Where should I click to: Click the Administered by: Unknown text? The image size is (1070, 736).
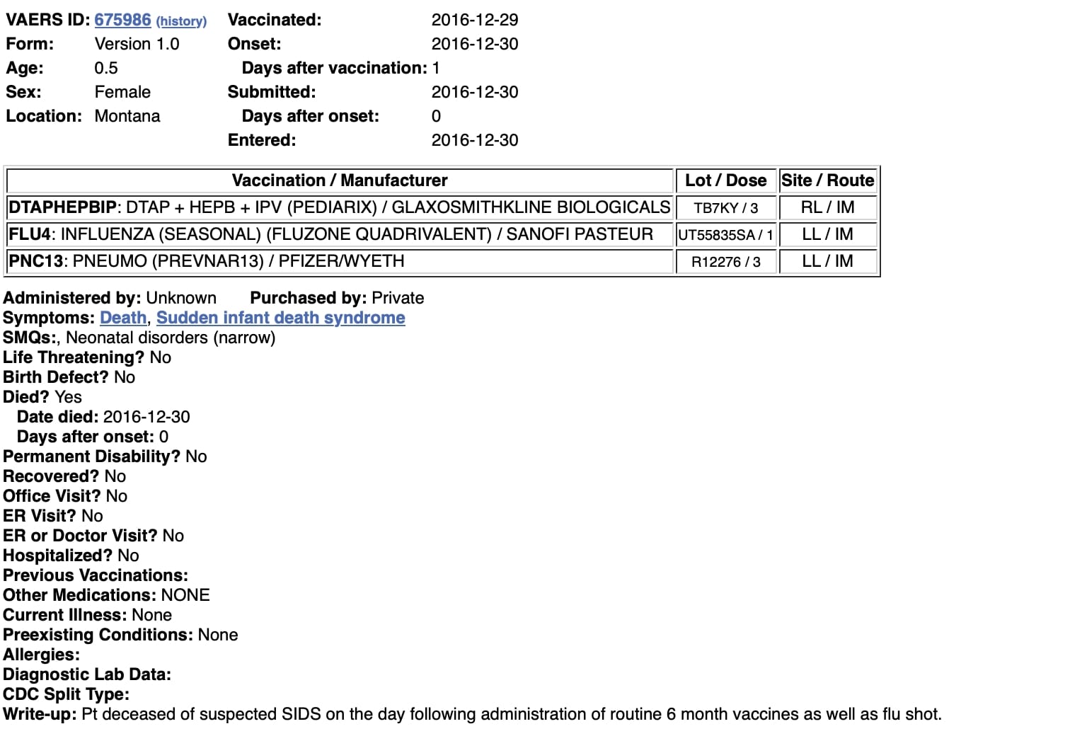(x=110, y=298)
